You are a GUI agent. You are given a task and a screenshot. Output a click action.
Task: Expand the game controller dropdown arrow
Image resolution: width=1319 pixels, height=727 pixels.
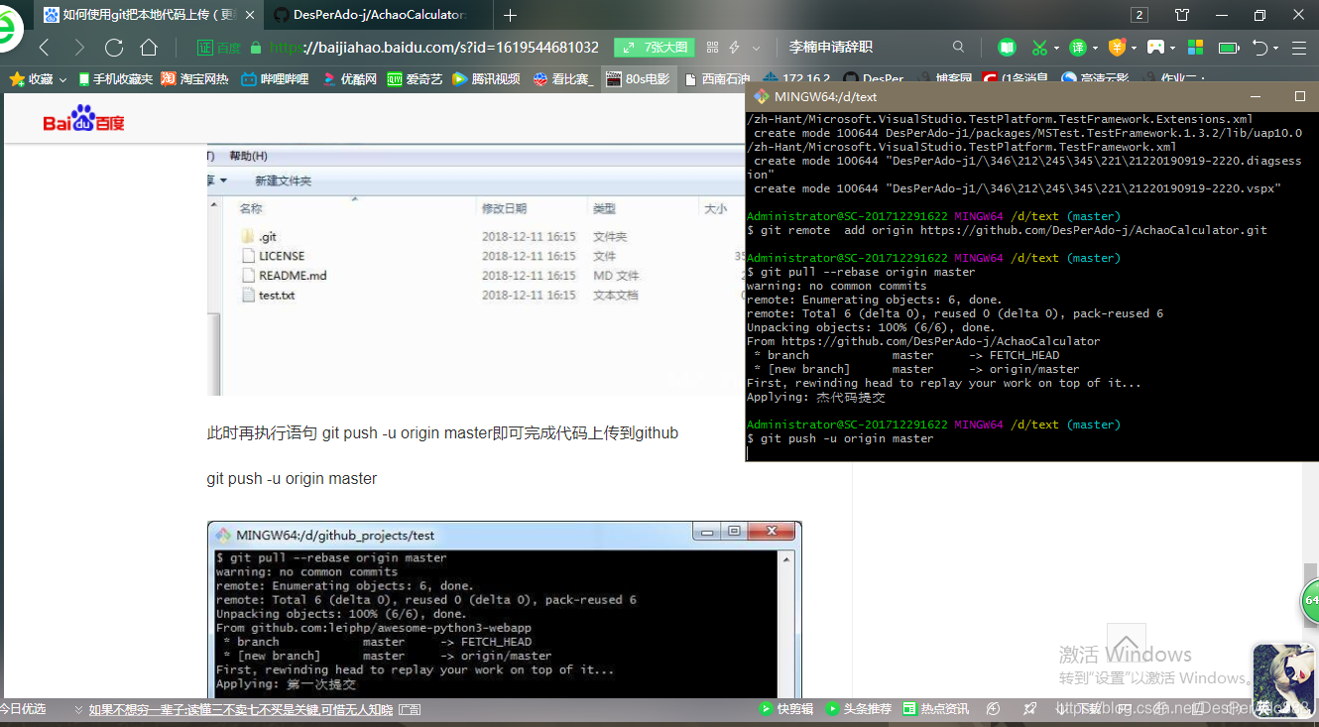point(1172,48)
